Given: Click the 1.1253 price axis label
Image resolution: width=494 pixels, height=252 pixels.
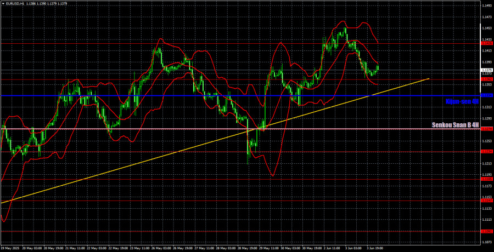Looking at the screenshot, I should click(487, 141).
